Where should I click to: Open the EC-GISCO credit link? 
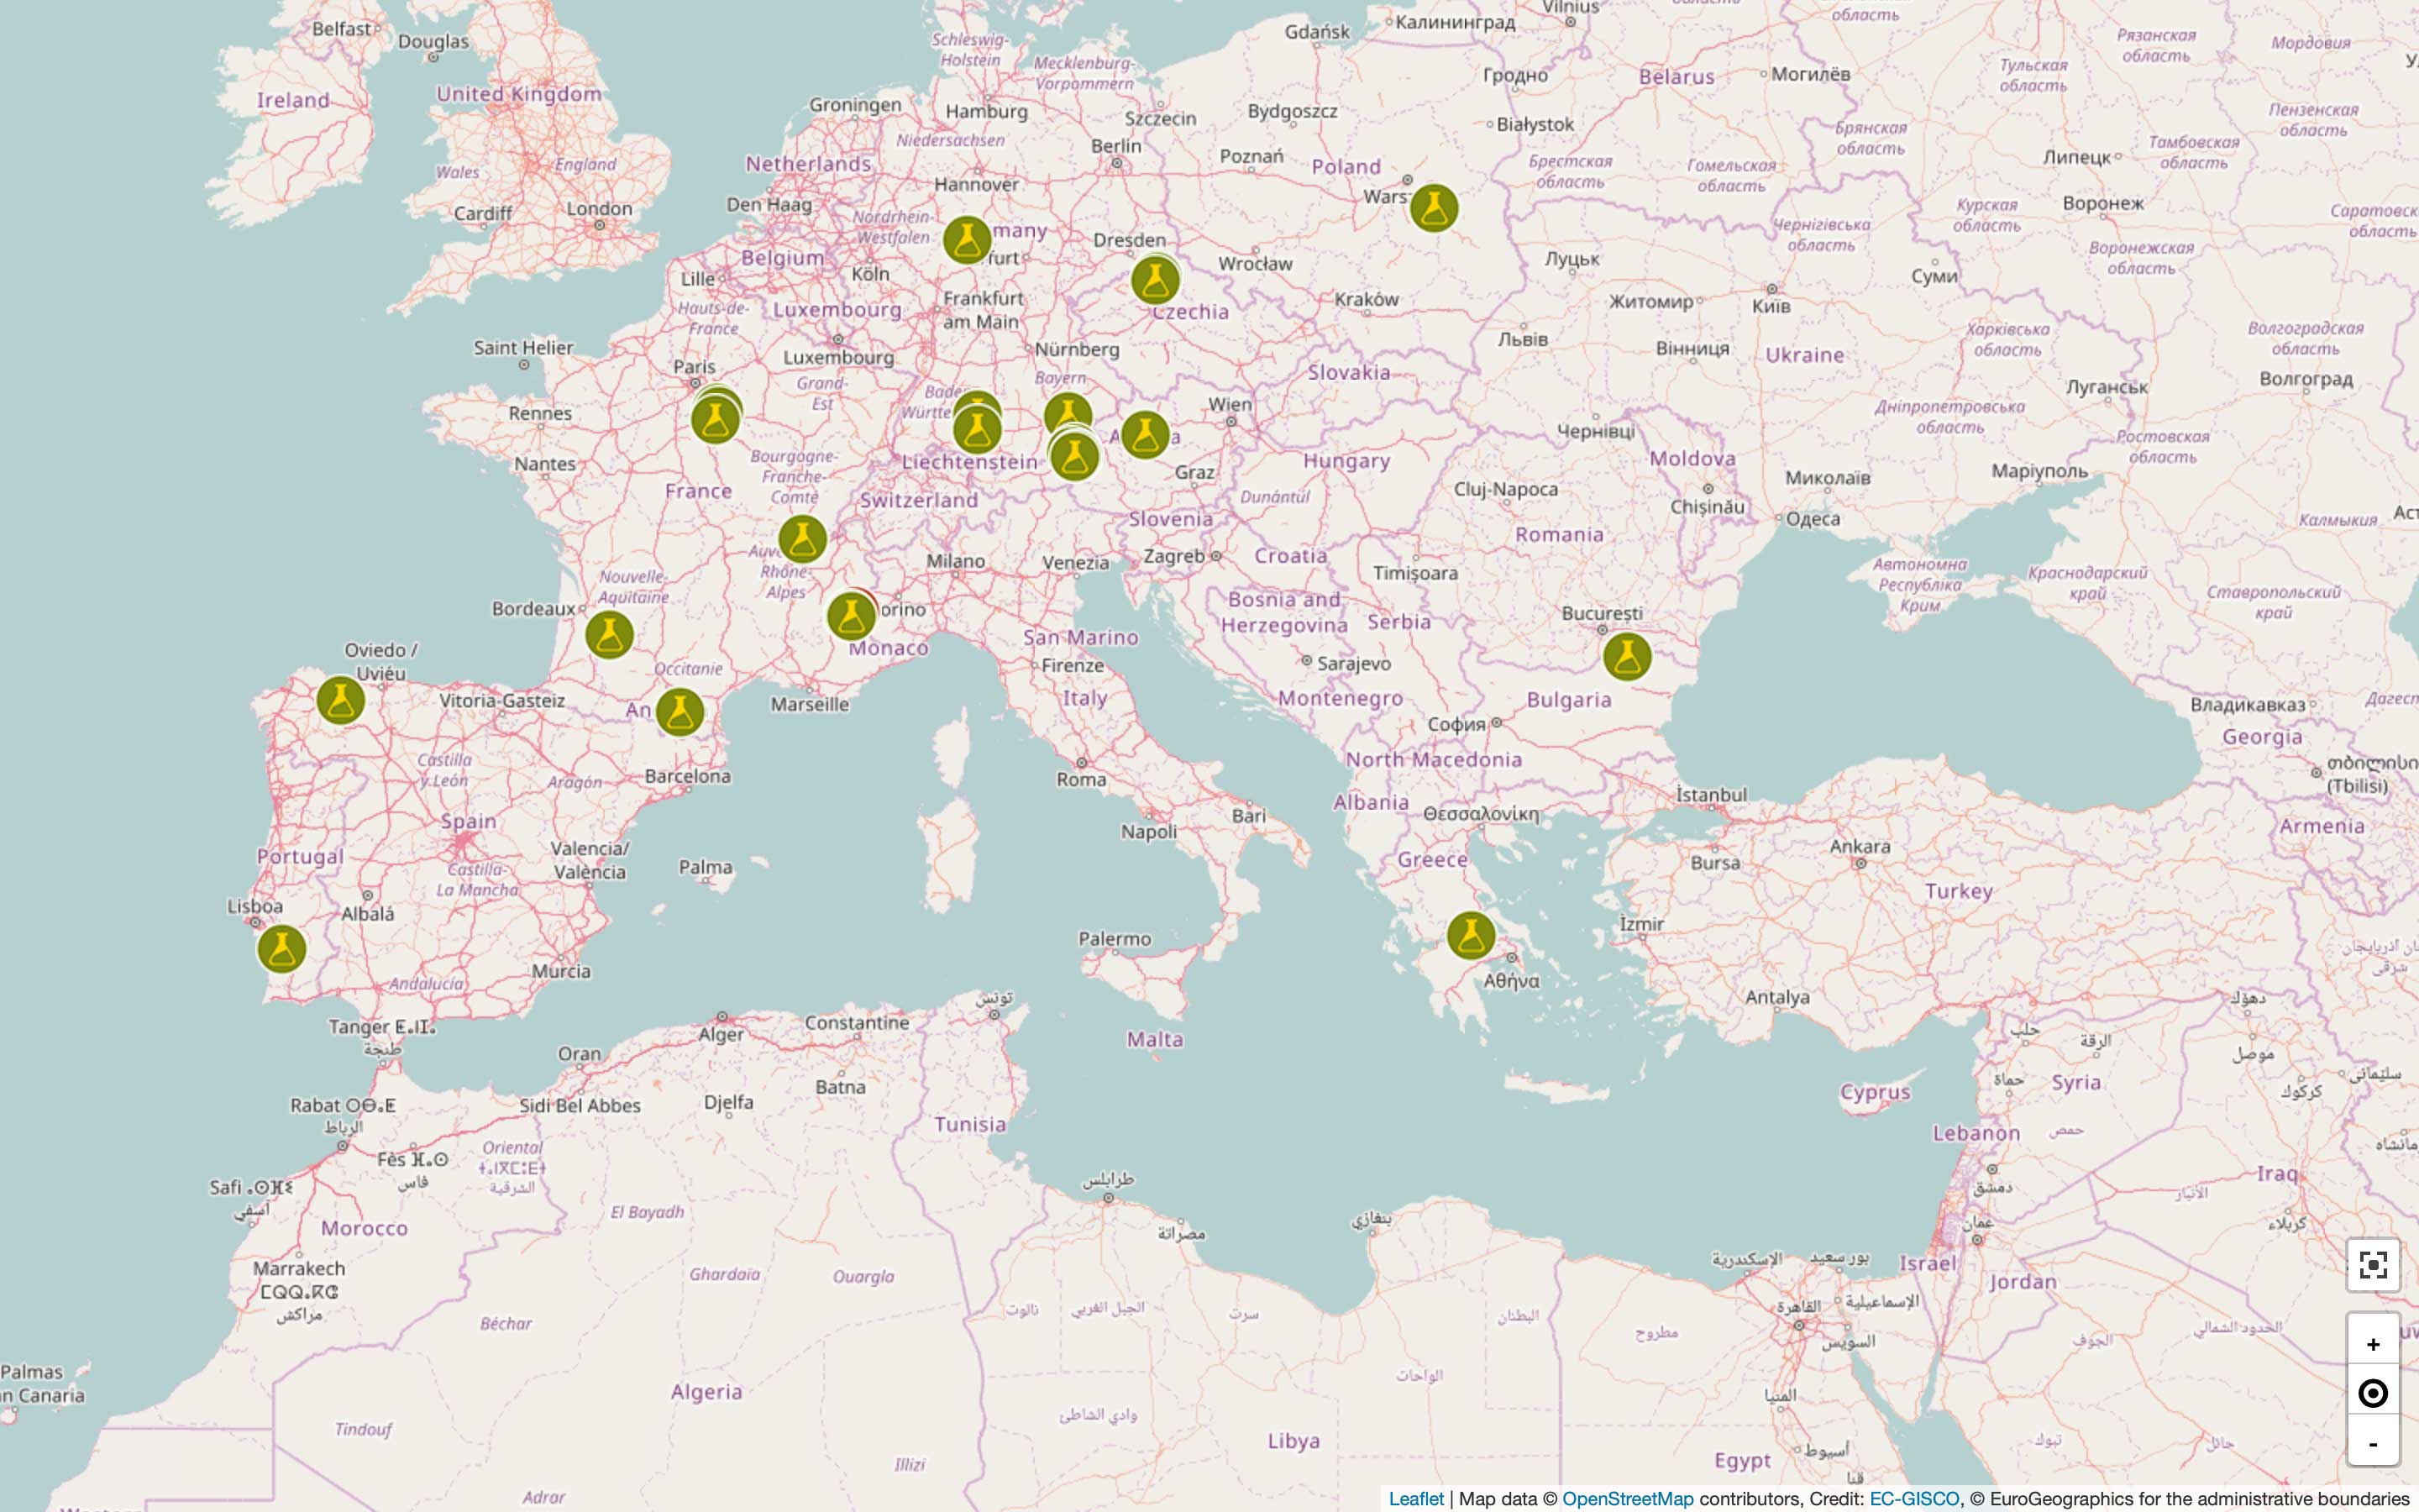click(1913, 1498)
